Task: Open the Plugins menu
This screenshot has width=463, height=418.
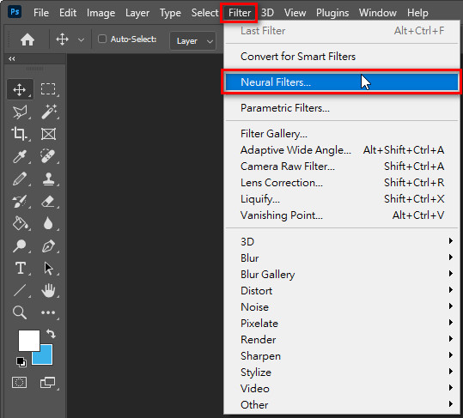Action: point(332,13)
